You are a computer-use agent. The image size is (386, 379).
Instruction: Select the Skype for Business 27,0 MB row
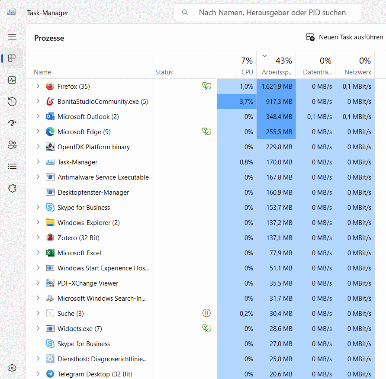click(200, 344)
